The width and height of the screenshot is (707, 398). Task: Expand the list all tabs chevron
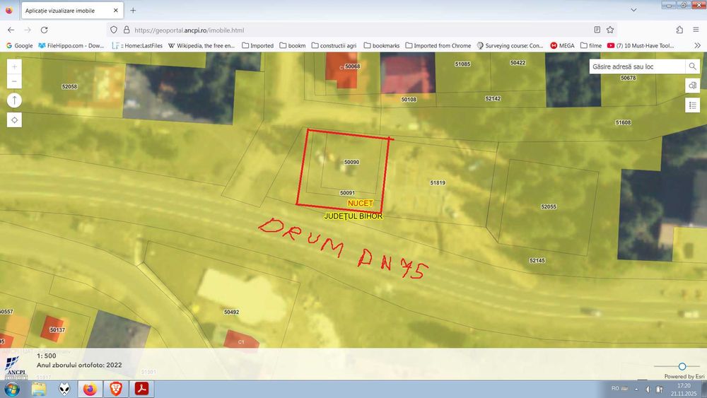(633, 10)
